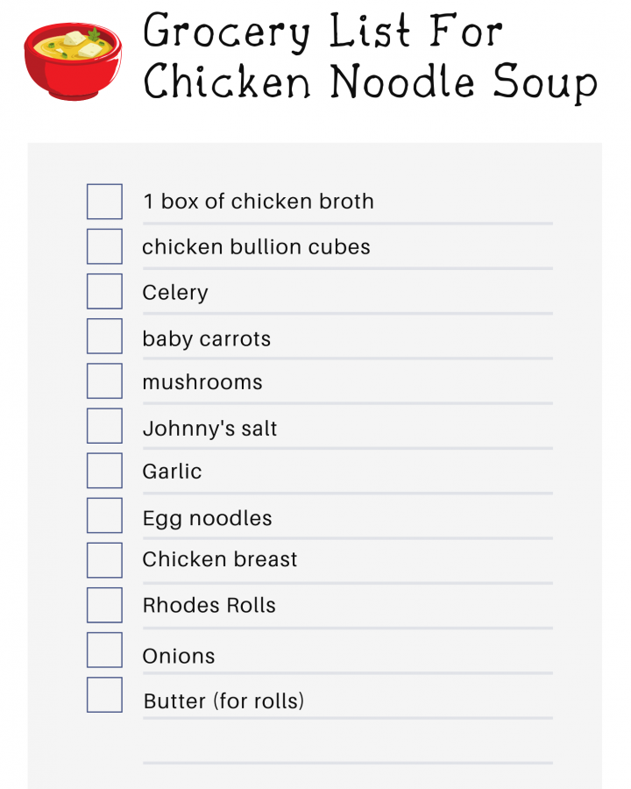Tick the Onions checkbox
Image resolution: width=631 pixels, height=789 pixels.
104,650
